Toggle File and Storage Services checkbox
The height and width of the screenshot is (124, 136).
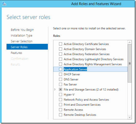(x=60, y=89)
